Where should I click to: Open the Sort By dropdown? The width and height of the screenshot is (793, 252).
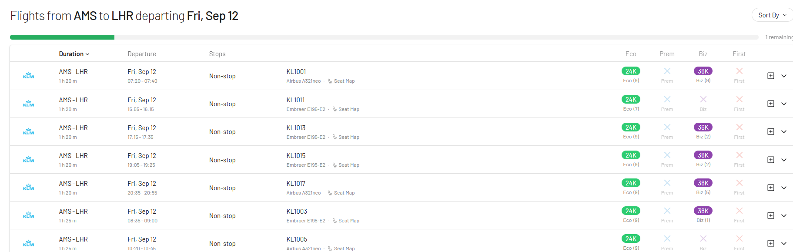772,15
